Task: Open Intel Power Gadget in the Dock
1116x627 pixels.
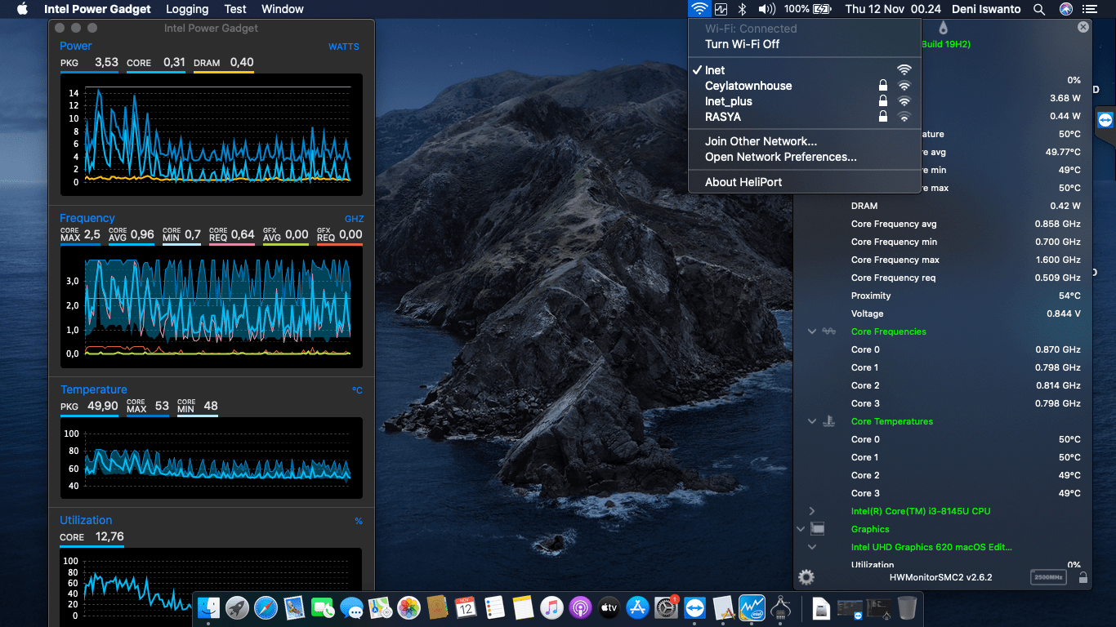Action: (x=752, y=607)
